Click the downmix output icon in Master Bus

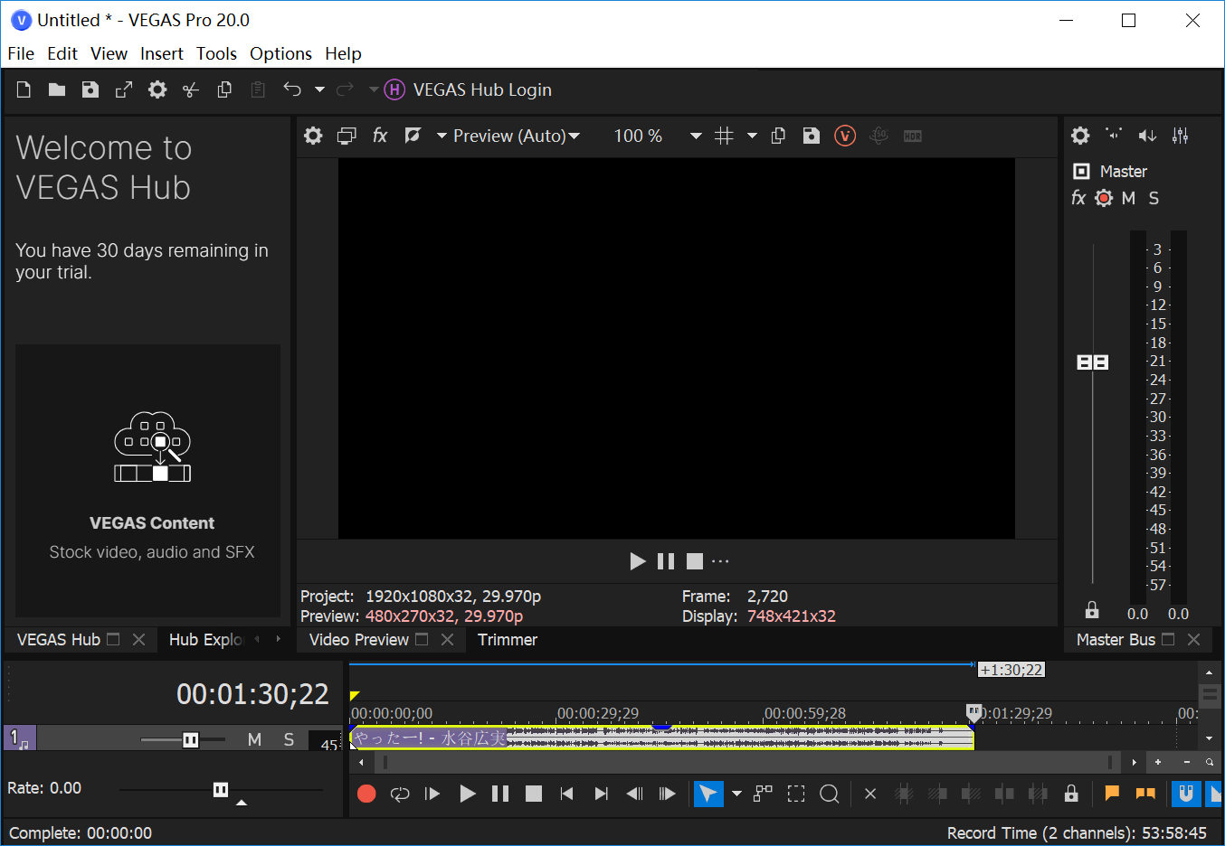coord(1114,134)
